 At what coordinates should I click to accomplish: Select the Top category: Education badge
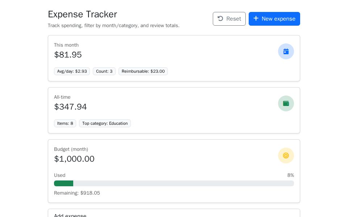tap(105, 123)
